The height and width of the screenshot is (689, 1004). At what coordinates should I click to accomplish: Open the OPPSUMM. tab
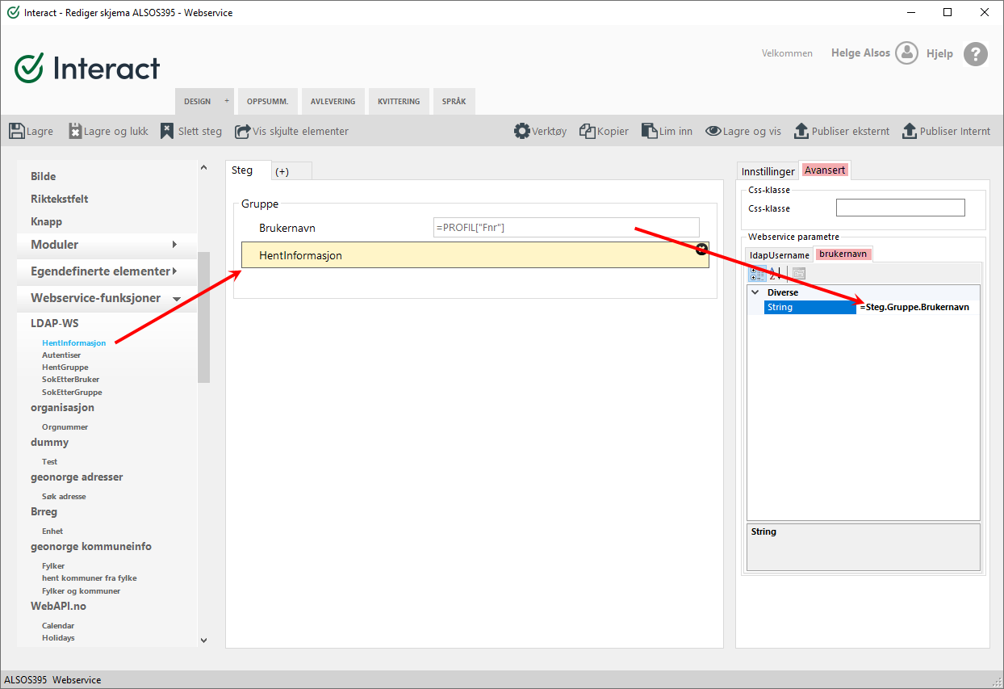pyautogui.click(x=268, y=102)
